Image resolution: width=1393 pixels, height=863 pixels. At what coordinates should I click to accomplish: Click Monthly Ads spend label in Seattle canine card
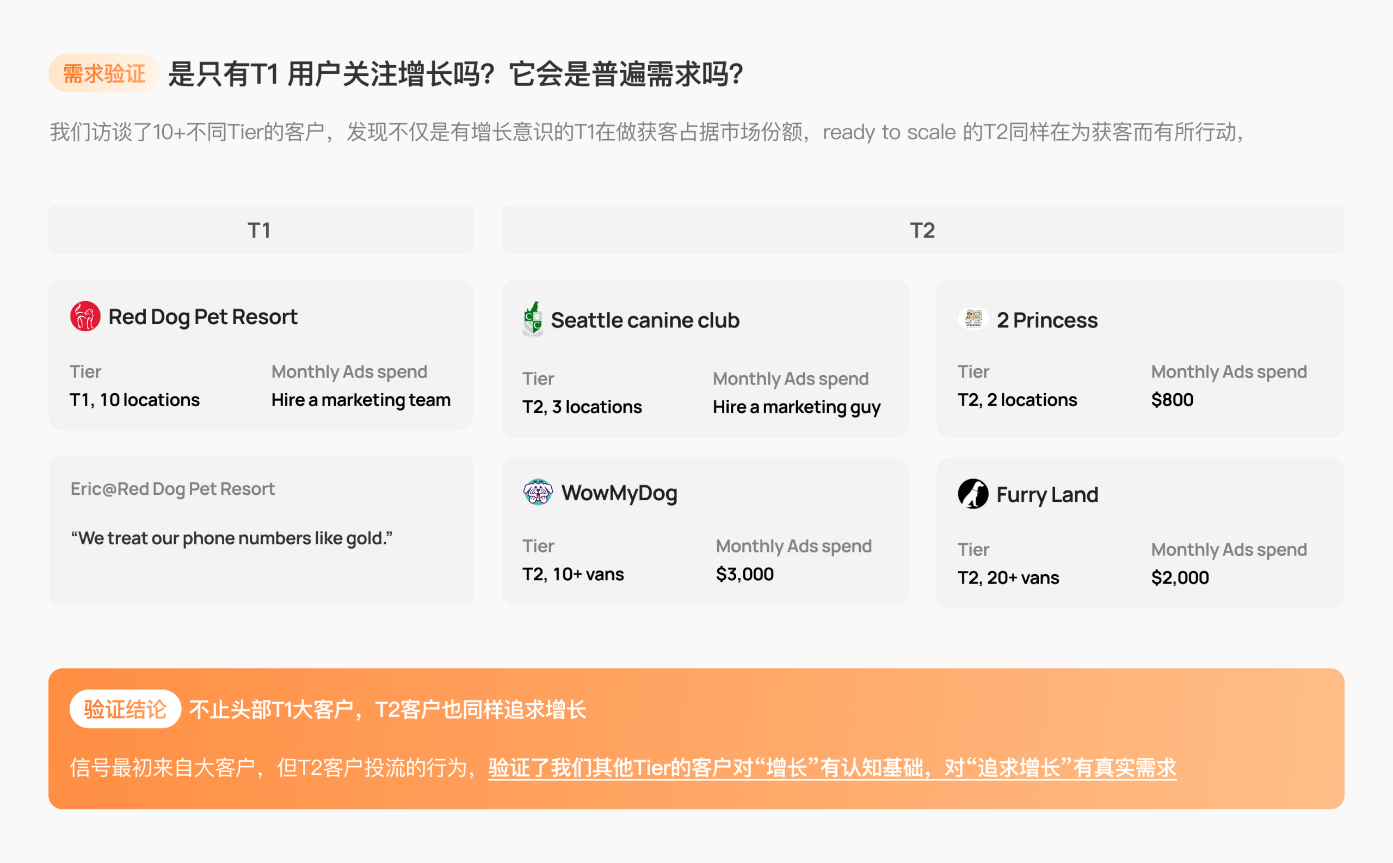[x=791, y=379]
